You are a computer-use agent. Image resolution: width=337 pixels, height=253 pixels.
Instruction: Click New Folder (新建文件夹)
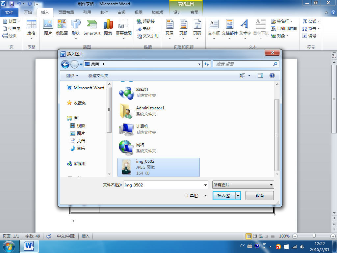pyautogui.click(x=98, y=75)
